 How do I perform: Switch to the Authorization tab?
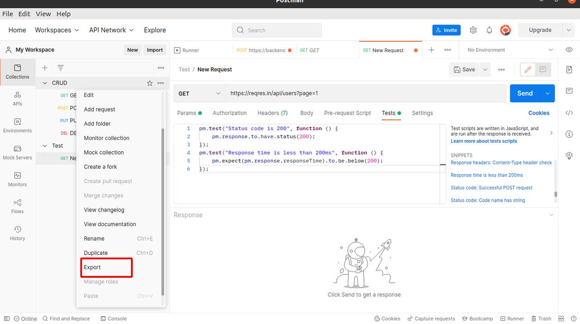click(x=230, y=113)
